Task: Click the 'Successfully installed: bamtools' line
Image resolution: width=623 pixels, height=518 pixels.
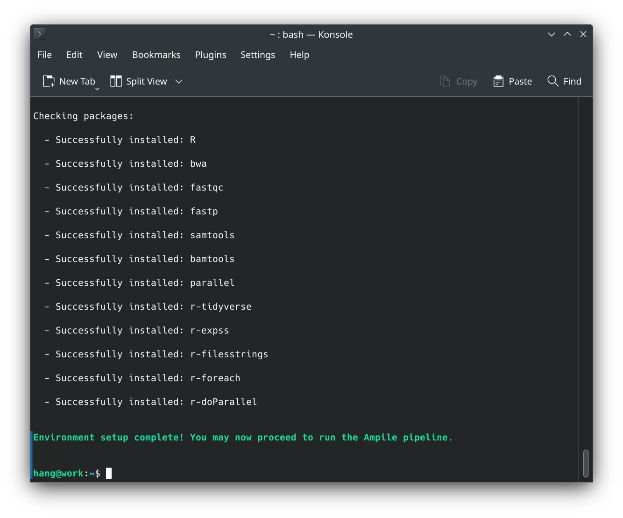Action: (140, 259)
